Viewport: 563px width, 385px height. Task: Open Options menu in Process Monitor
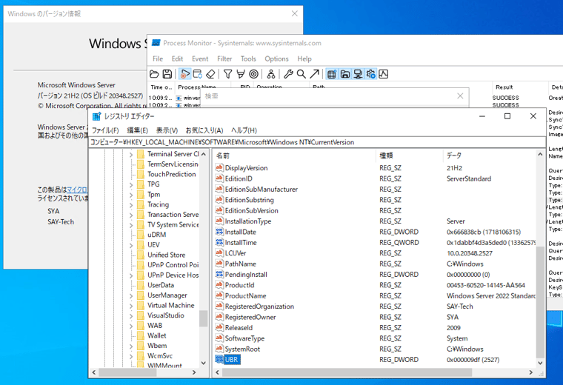(x=276, y=58)
